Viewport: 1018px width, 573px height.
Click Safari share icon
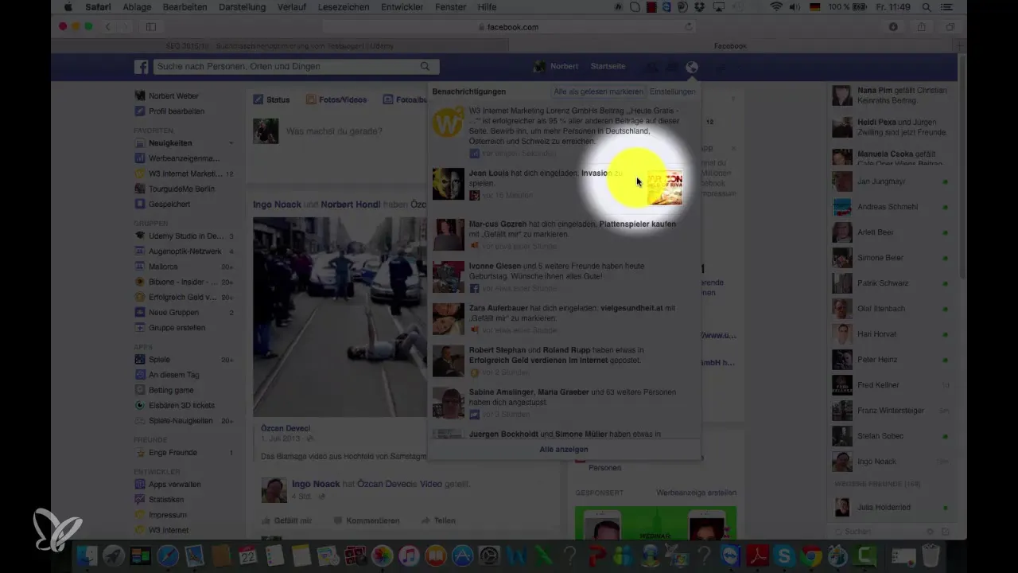[x=922, y=27]
